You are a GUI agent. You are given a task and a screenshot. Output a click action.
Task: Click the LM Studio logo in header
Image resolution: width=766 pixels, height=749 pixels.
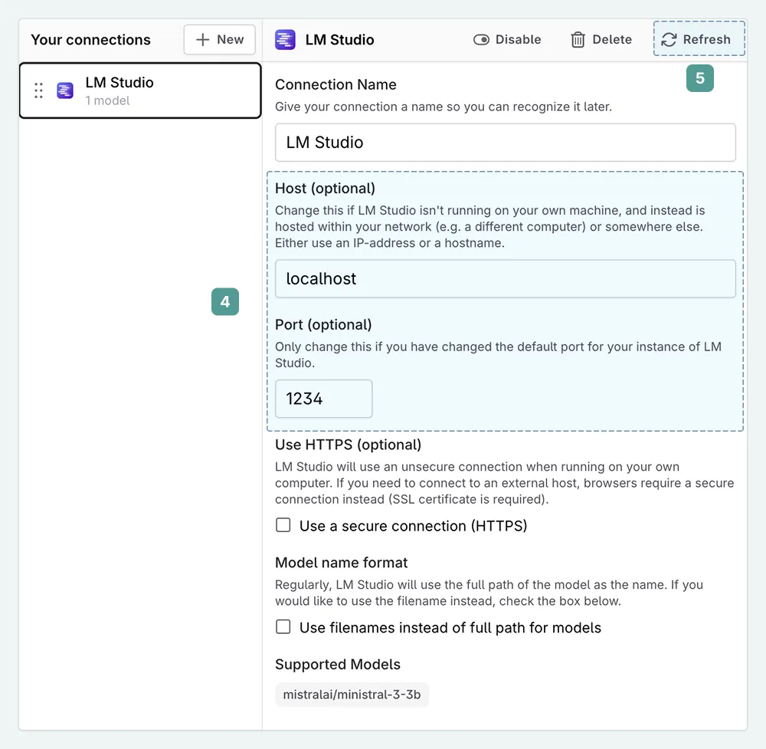coord(285,40)
